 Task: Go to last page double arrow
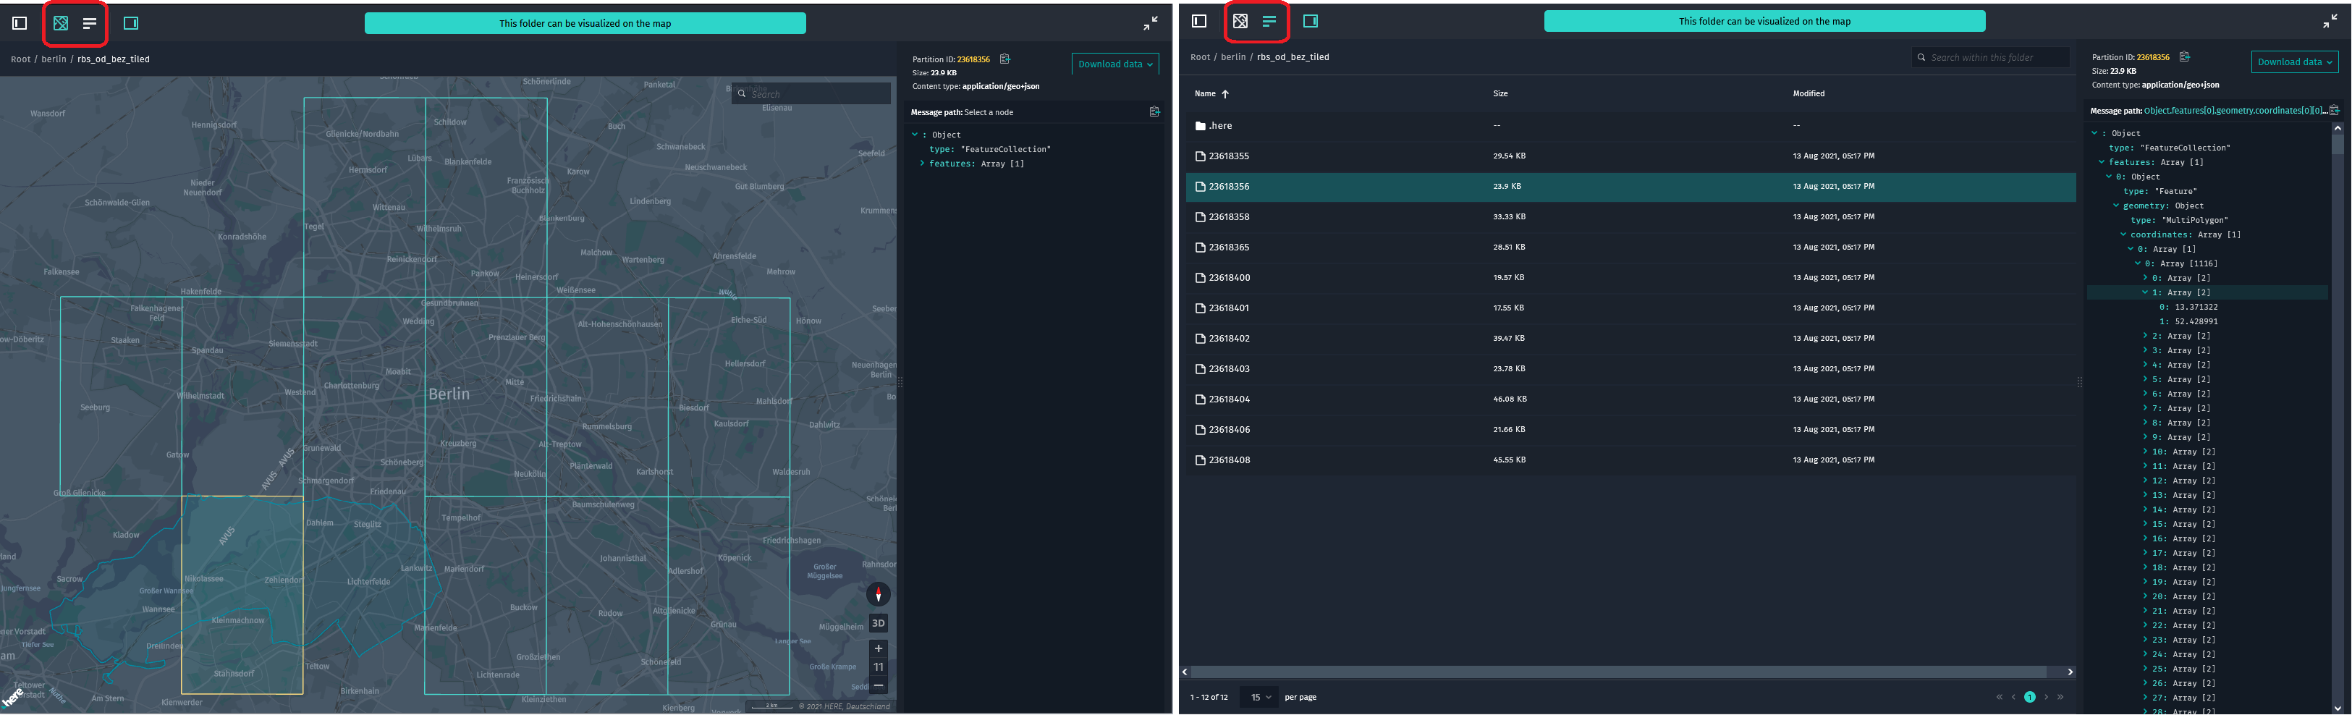click(2061, 697)
